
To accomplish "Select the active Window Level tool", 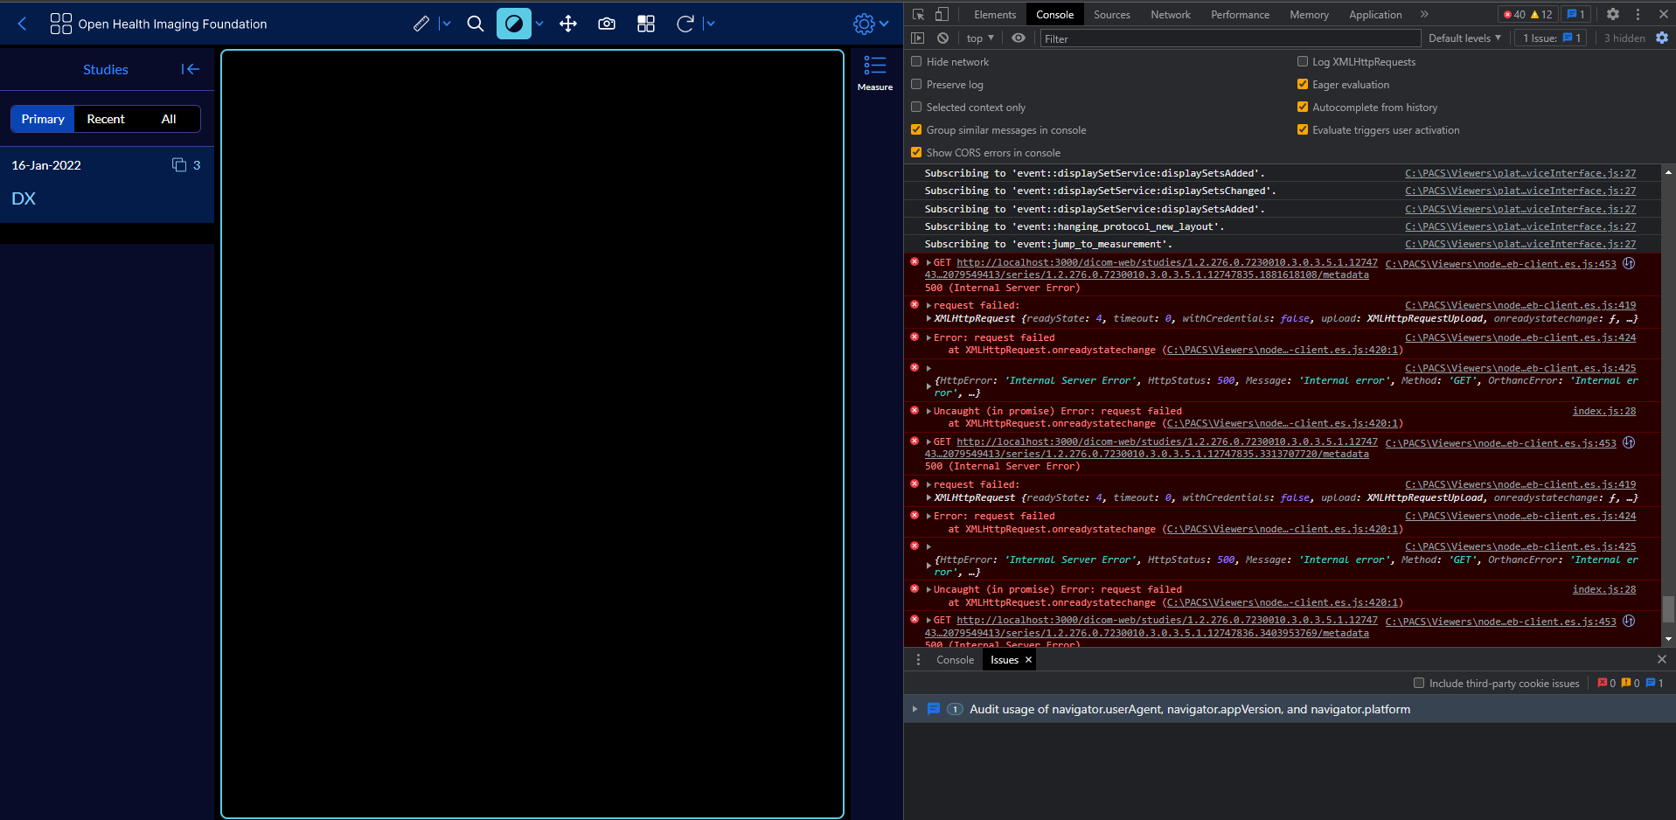I will pos(514,24).
